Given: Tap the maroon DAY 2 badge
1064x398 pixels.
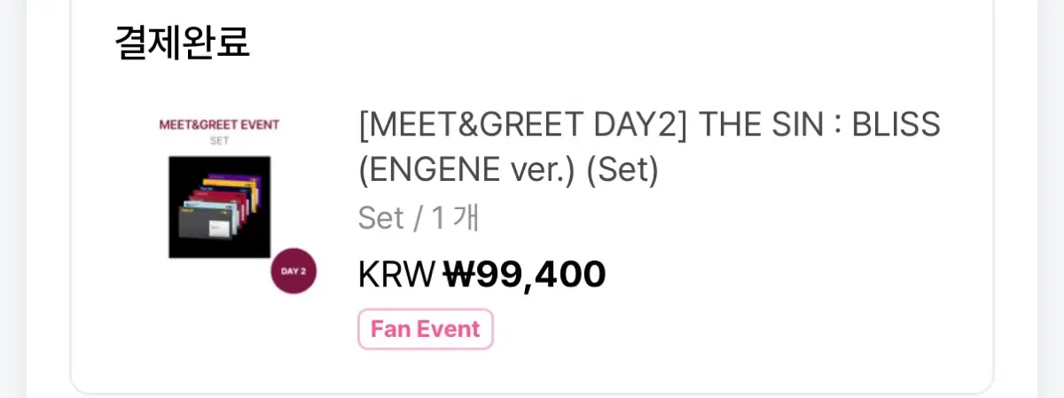Looking at the screenshot, I should click(293, 271).
